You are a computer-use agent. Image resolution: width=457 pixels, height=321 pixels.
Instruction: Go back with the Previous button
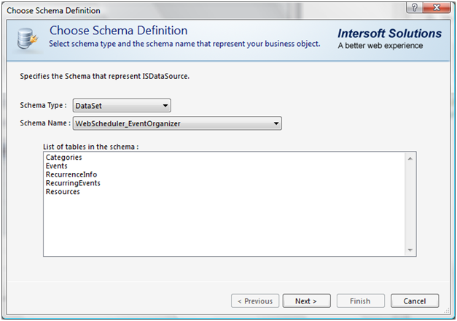(x=253, y=301)
